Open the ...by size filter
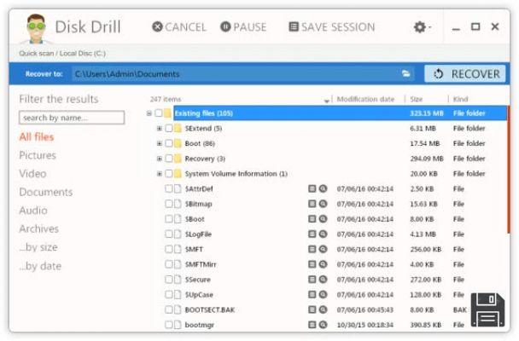 point(38,247)
